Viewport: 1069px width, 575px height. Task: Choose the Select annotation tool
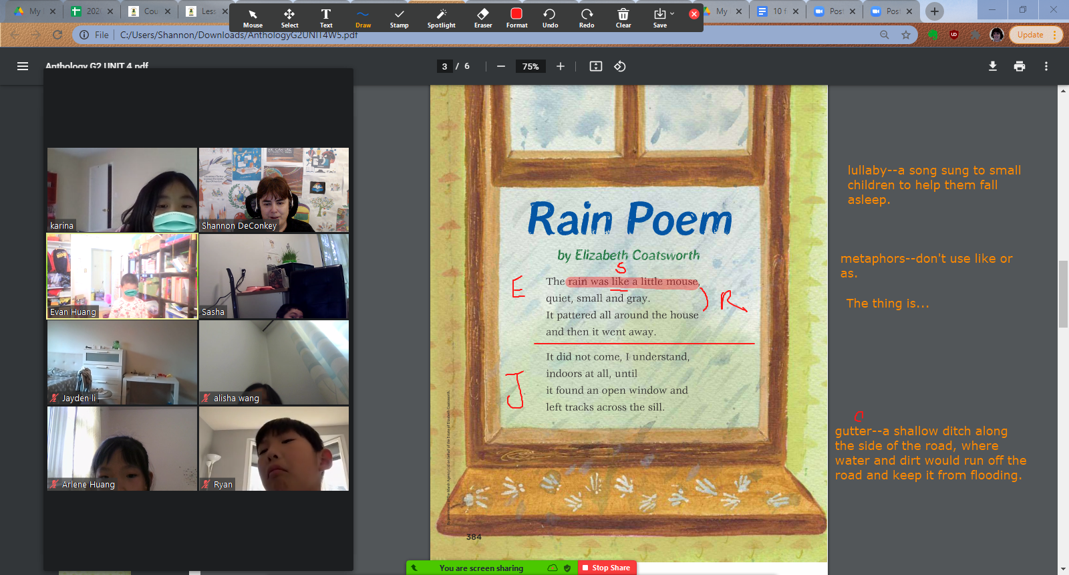[x=289, y=19]
